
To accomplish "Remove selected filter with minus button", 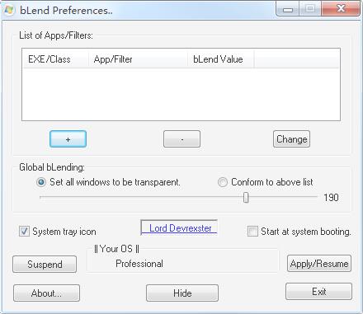I will [181, 139].
